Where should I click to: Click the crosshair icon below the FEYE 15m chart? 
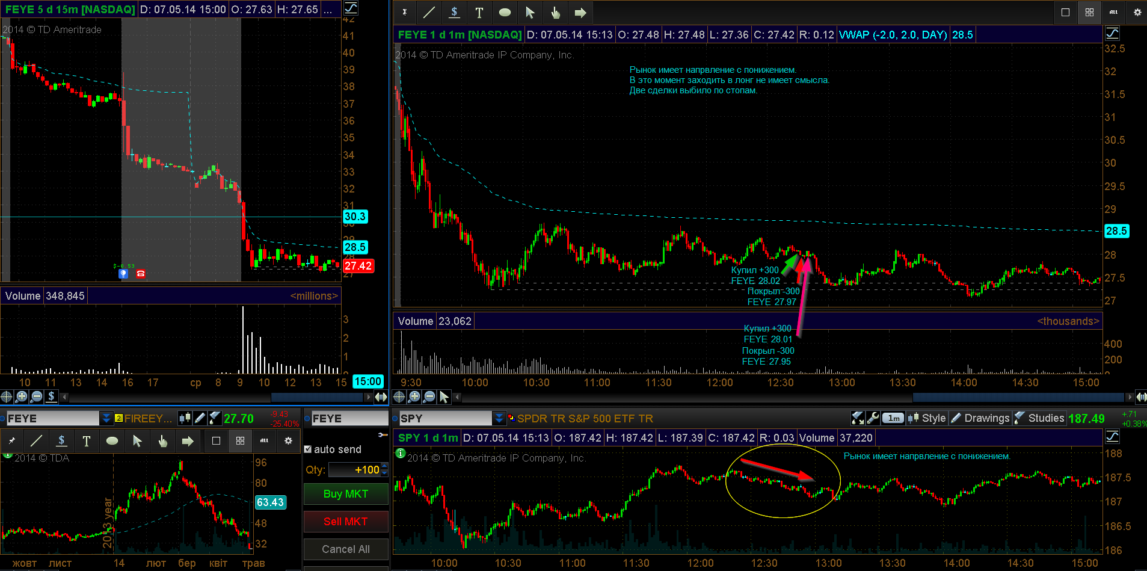point(7,397)
